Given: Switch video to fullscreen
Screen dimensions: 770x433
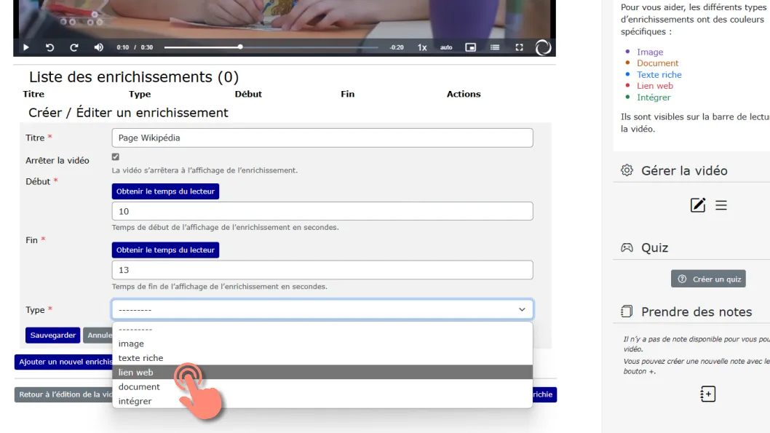Looking at the screenshot, I should coord(519,47).
